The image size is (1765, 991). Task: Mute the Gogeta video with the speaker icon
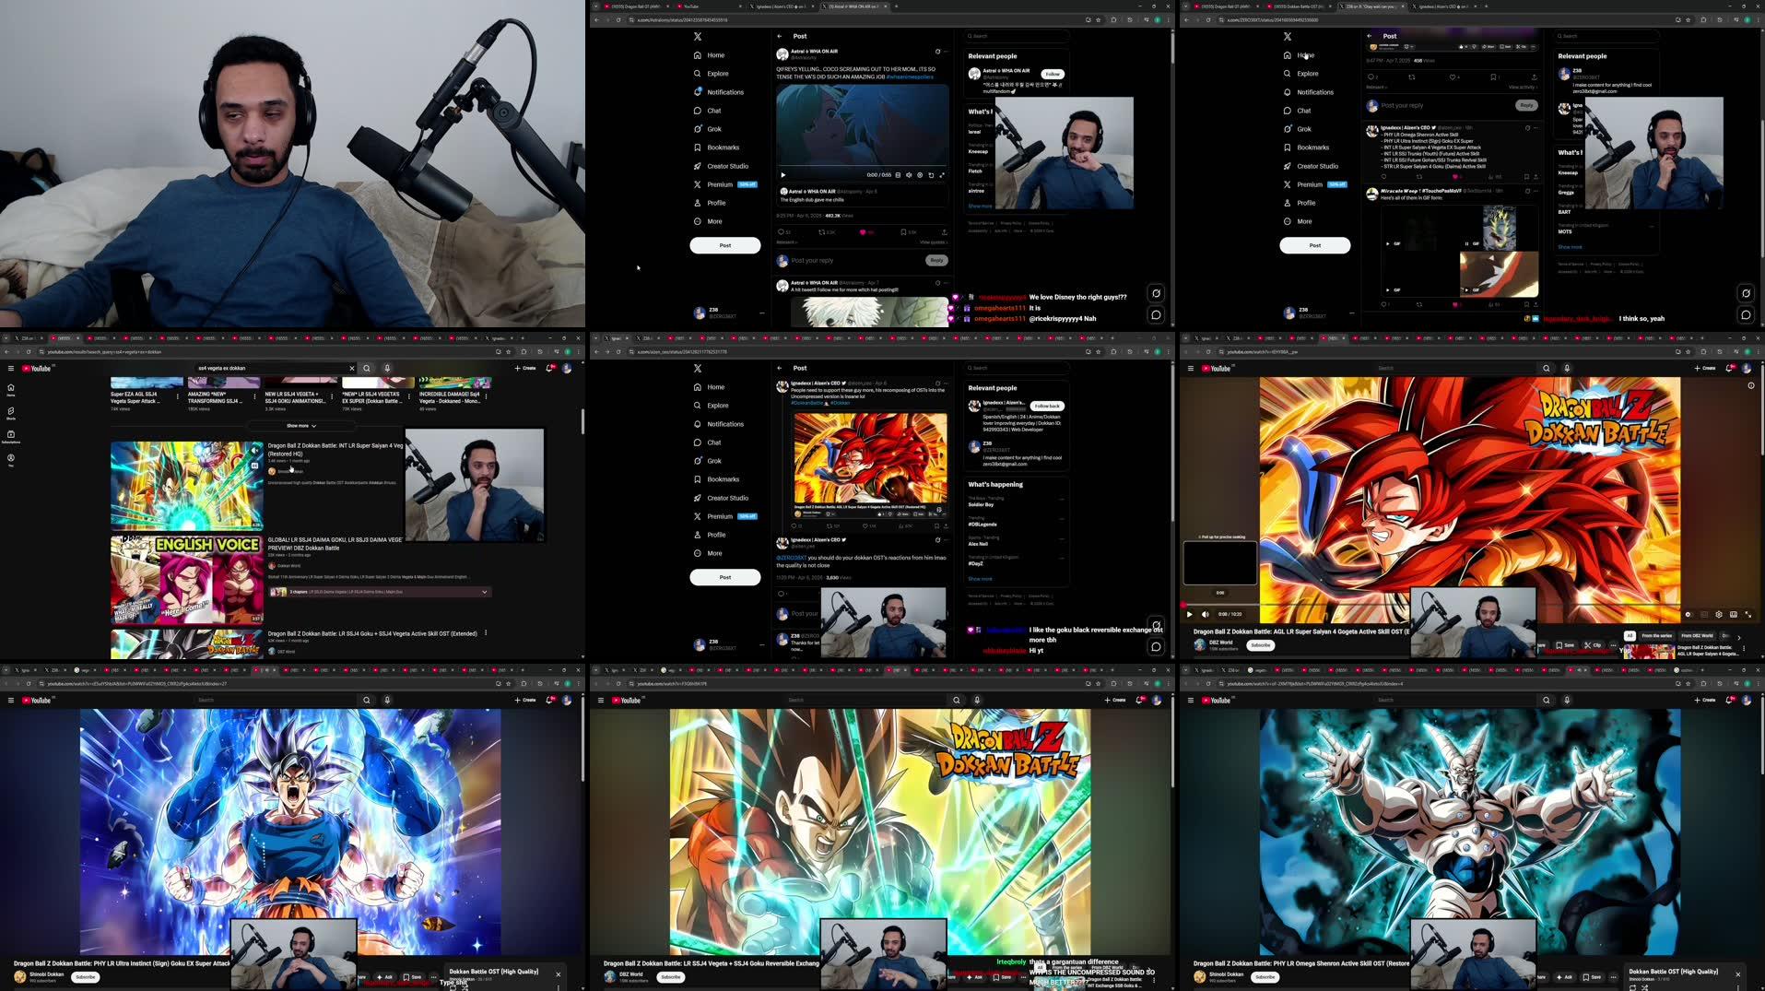point(1206,614)
